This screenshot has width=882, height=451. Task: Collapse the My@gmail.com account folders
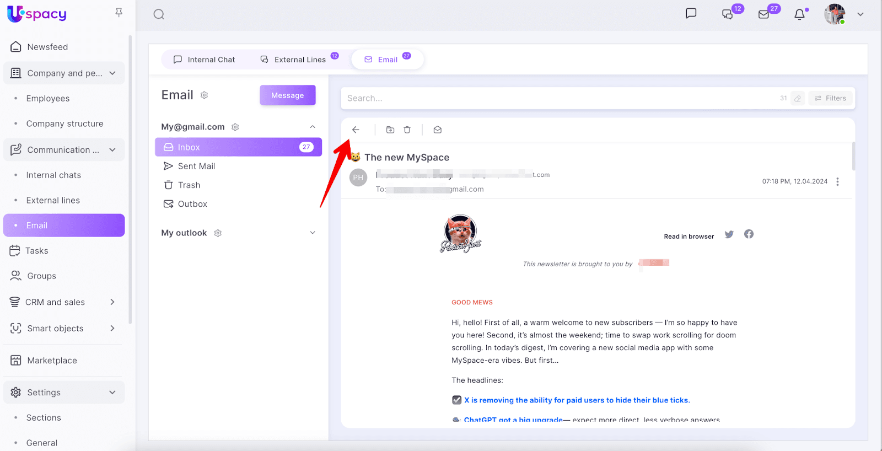click(313, 127)
